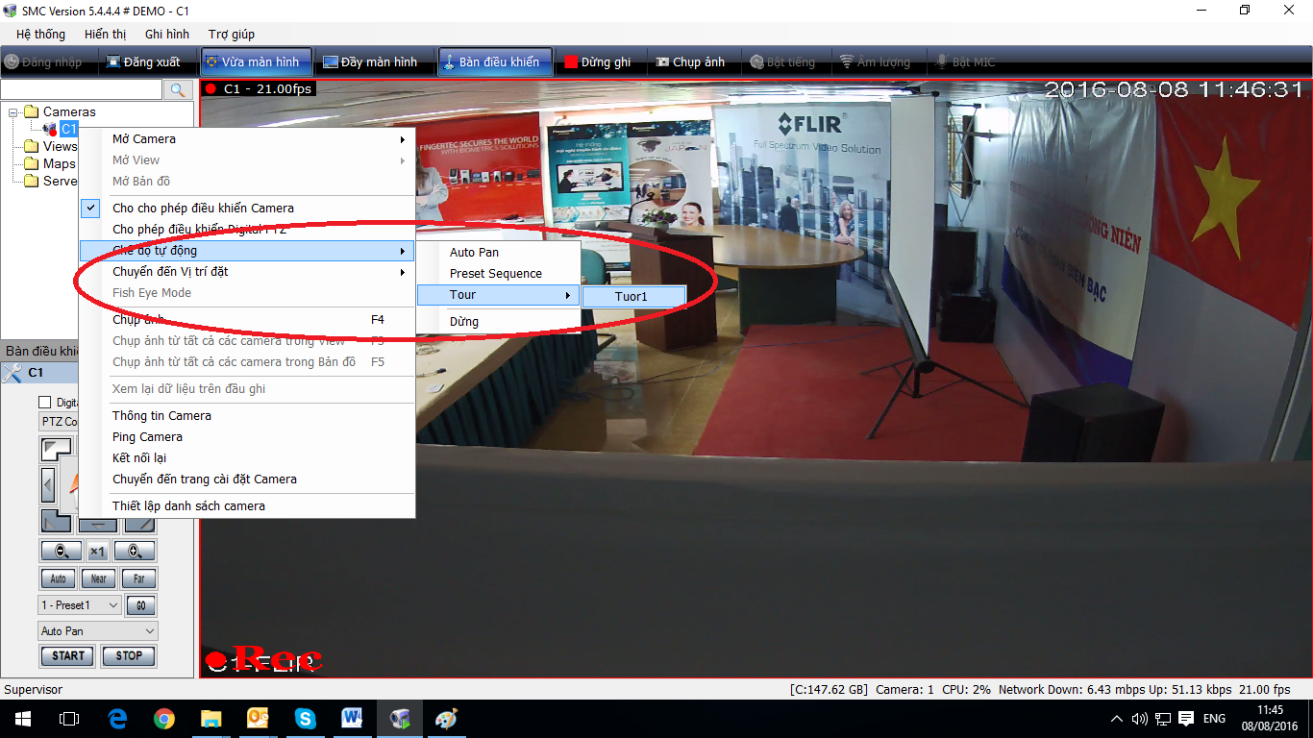Open the Trợ giúp menu
This screenshot has width=1313, height=738.
pyautogui.click(x=232, y=34)
